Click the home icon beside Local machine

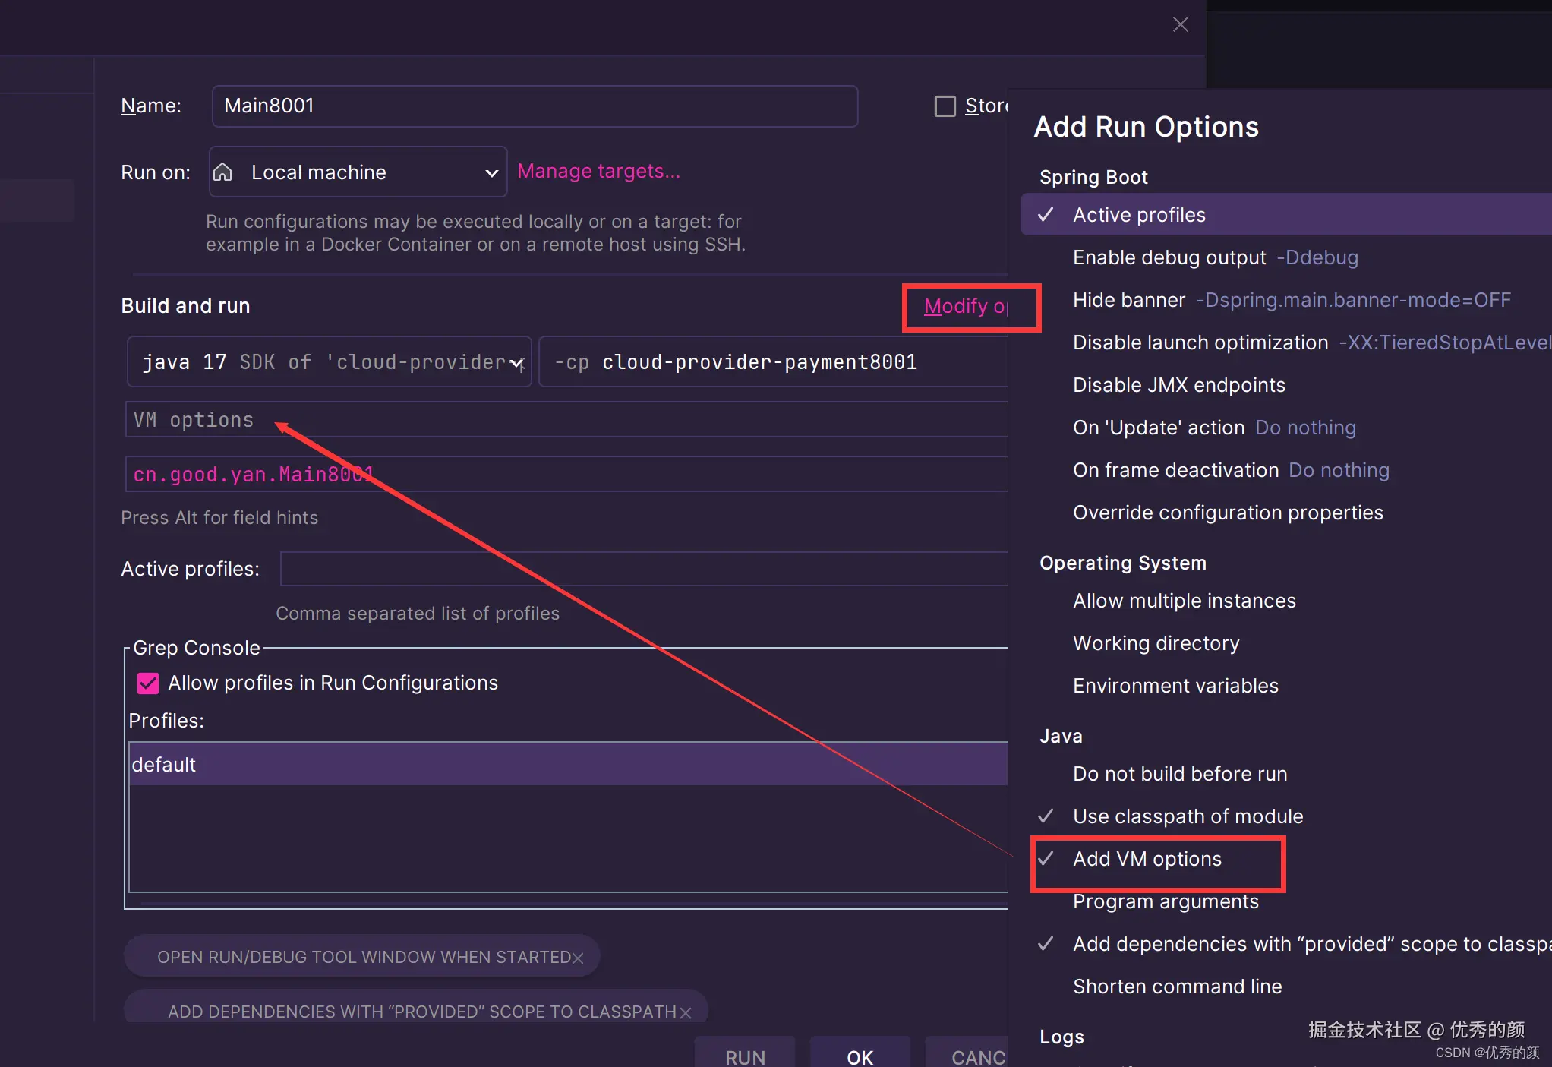point(222,172)
